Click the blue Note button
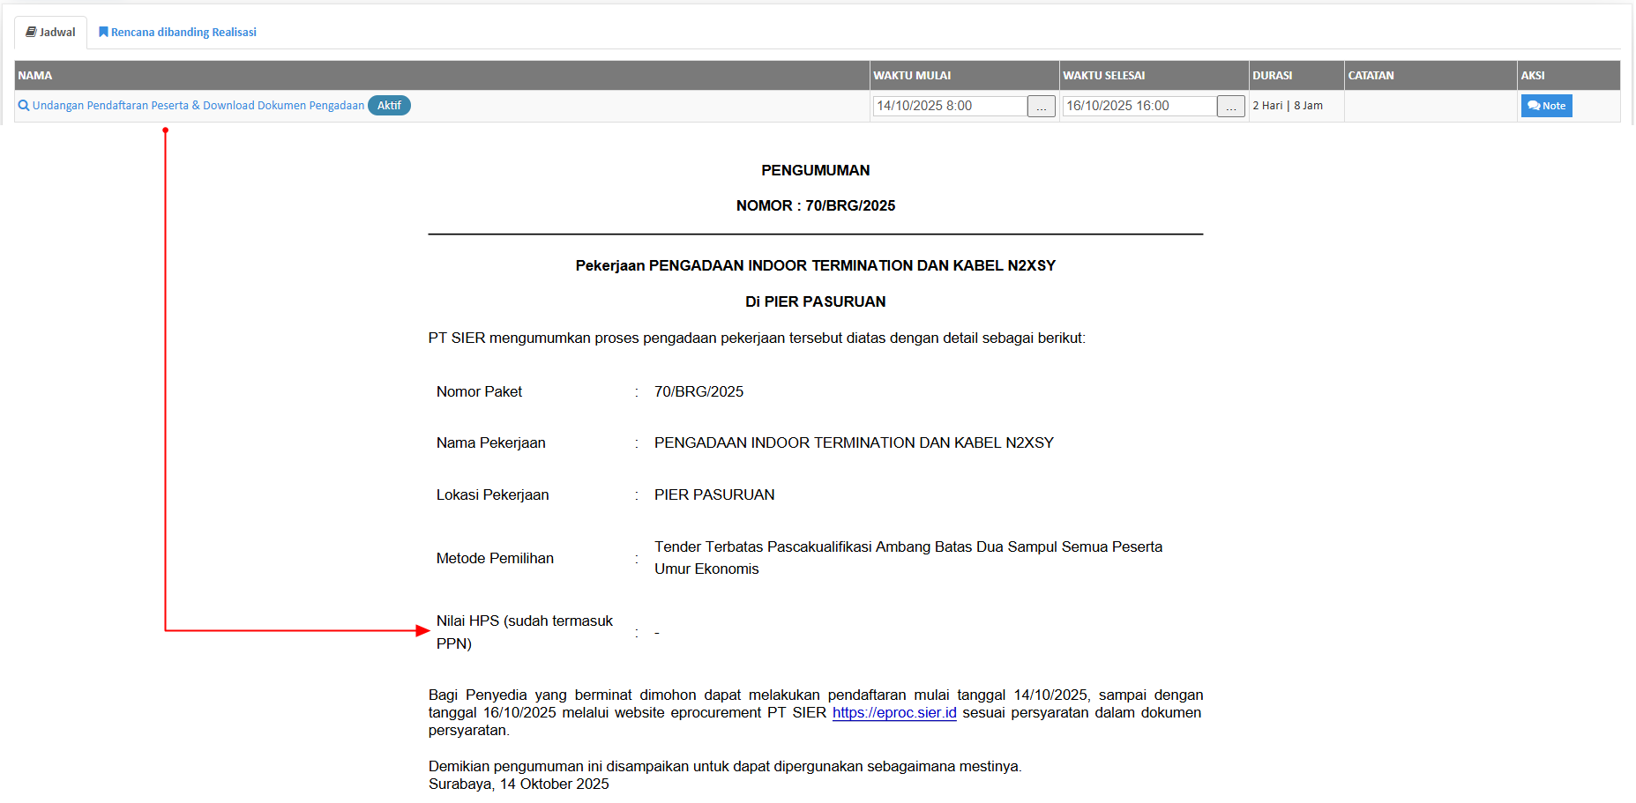1636x803 pixels. click(x=1547, y=106)
